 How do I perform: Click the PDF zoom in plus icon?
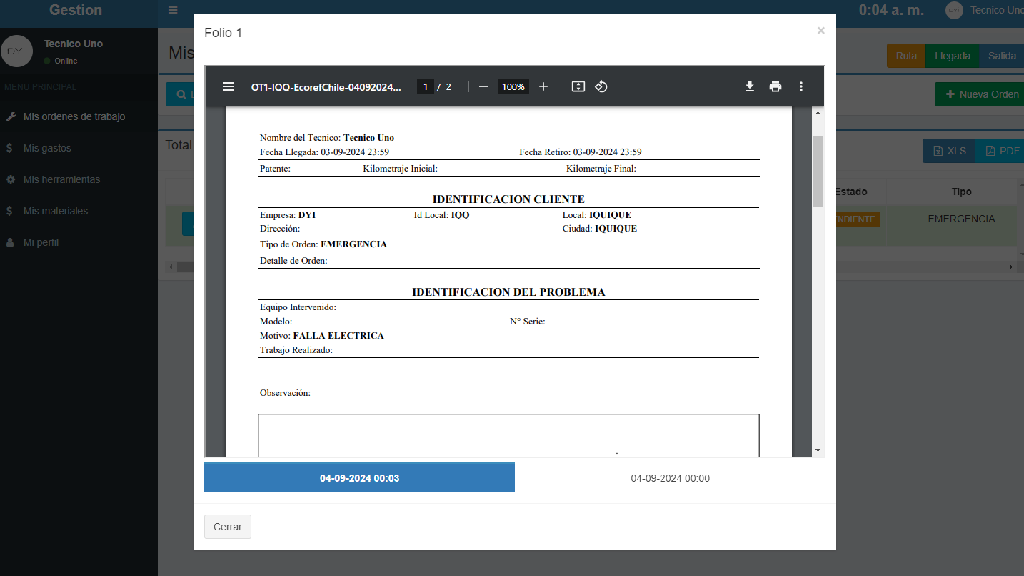pyautogui.click(x=543, y=86)
